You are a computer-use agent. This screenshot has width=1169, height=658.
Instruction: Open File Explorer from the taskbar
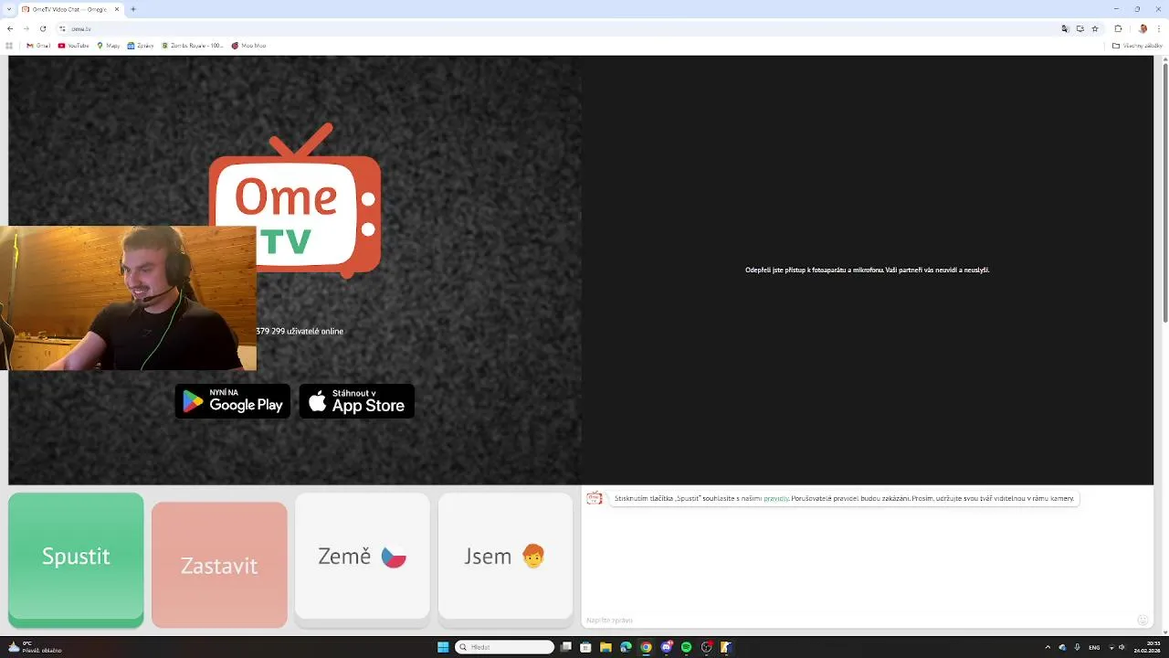pos(606,647)
